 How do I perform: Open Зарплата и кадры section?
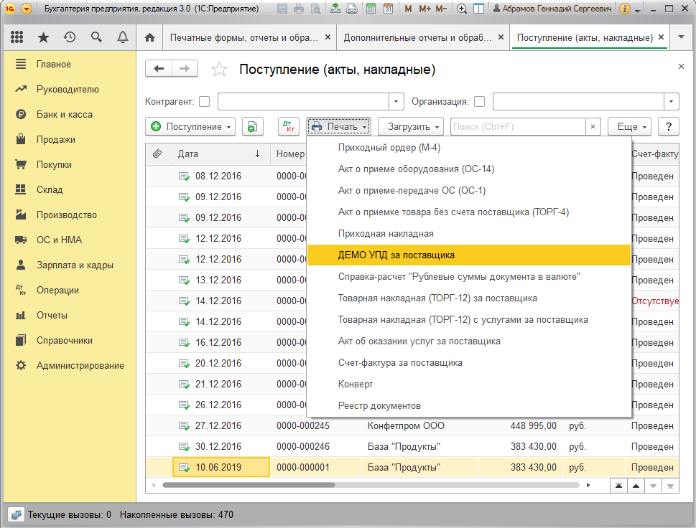tap(75, 265)
